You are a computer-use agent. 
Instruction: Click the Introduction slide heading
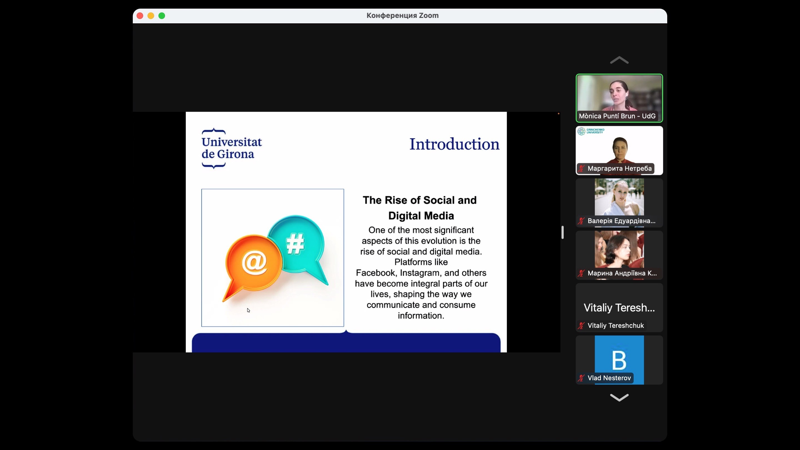coord(454,144)
